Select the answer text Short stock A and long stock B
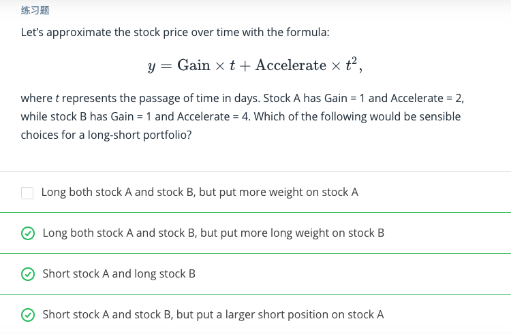Screen dimensions: 511x334 [119, 273]
